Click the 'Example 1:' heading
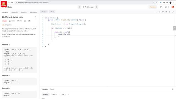The image size is (176, 99). point(6,44)
